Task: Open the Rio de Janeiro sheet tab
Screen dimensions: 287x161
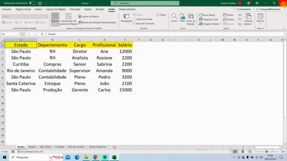Action: (77, 147)
